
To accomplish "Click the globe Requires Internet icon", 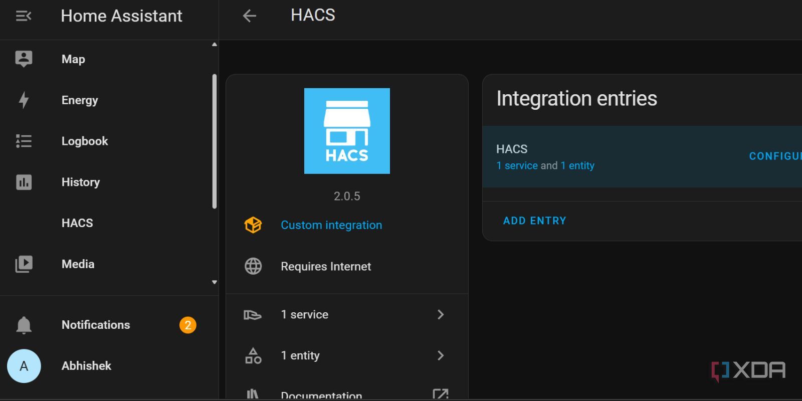I will (x=253, y=266).
